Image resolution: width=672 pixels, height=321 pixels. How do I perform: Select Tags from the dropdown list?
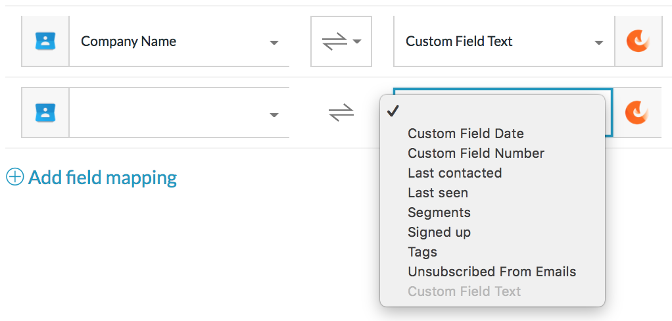(422, 252)
